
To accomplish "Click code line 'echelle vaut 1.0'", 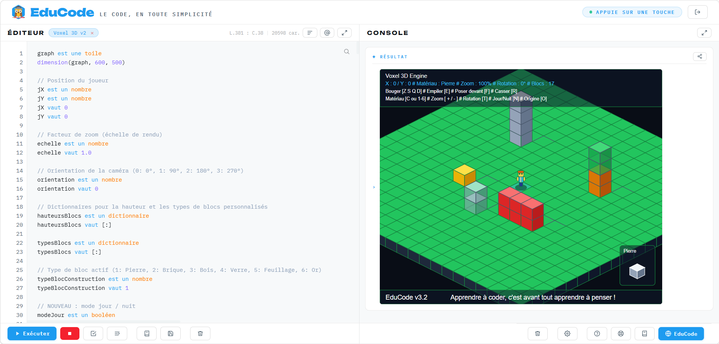I will [x=64, y=153].
